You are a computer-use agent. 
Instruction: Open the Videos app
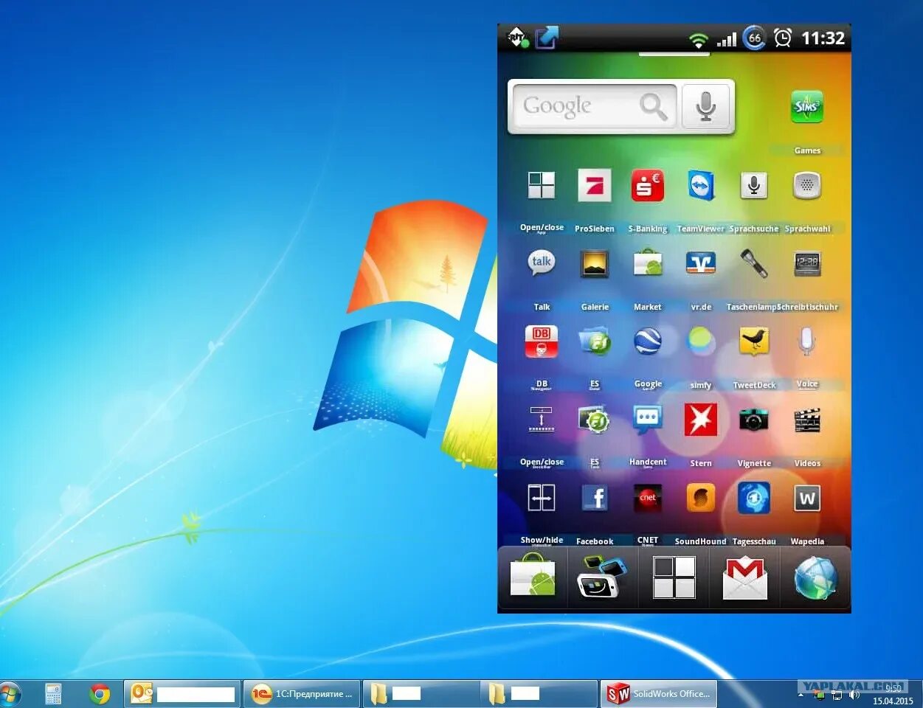(807, 420)
